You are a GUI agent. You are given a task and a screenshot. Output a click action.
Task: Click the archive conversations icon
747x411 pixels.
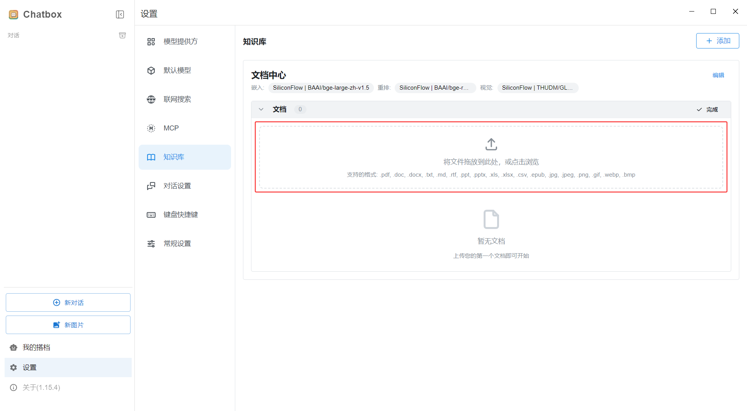122,35
